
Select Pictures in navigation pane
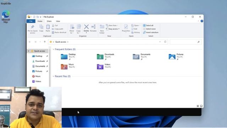point(38,71)
